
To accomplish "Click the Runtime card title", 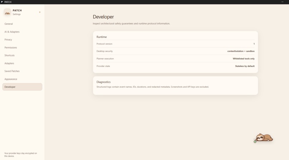I will [x=101, y=37].
